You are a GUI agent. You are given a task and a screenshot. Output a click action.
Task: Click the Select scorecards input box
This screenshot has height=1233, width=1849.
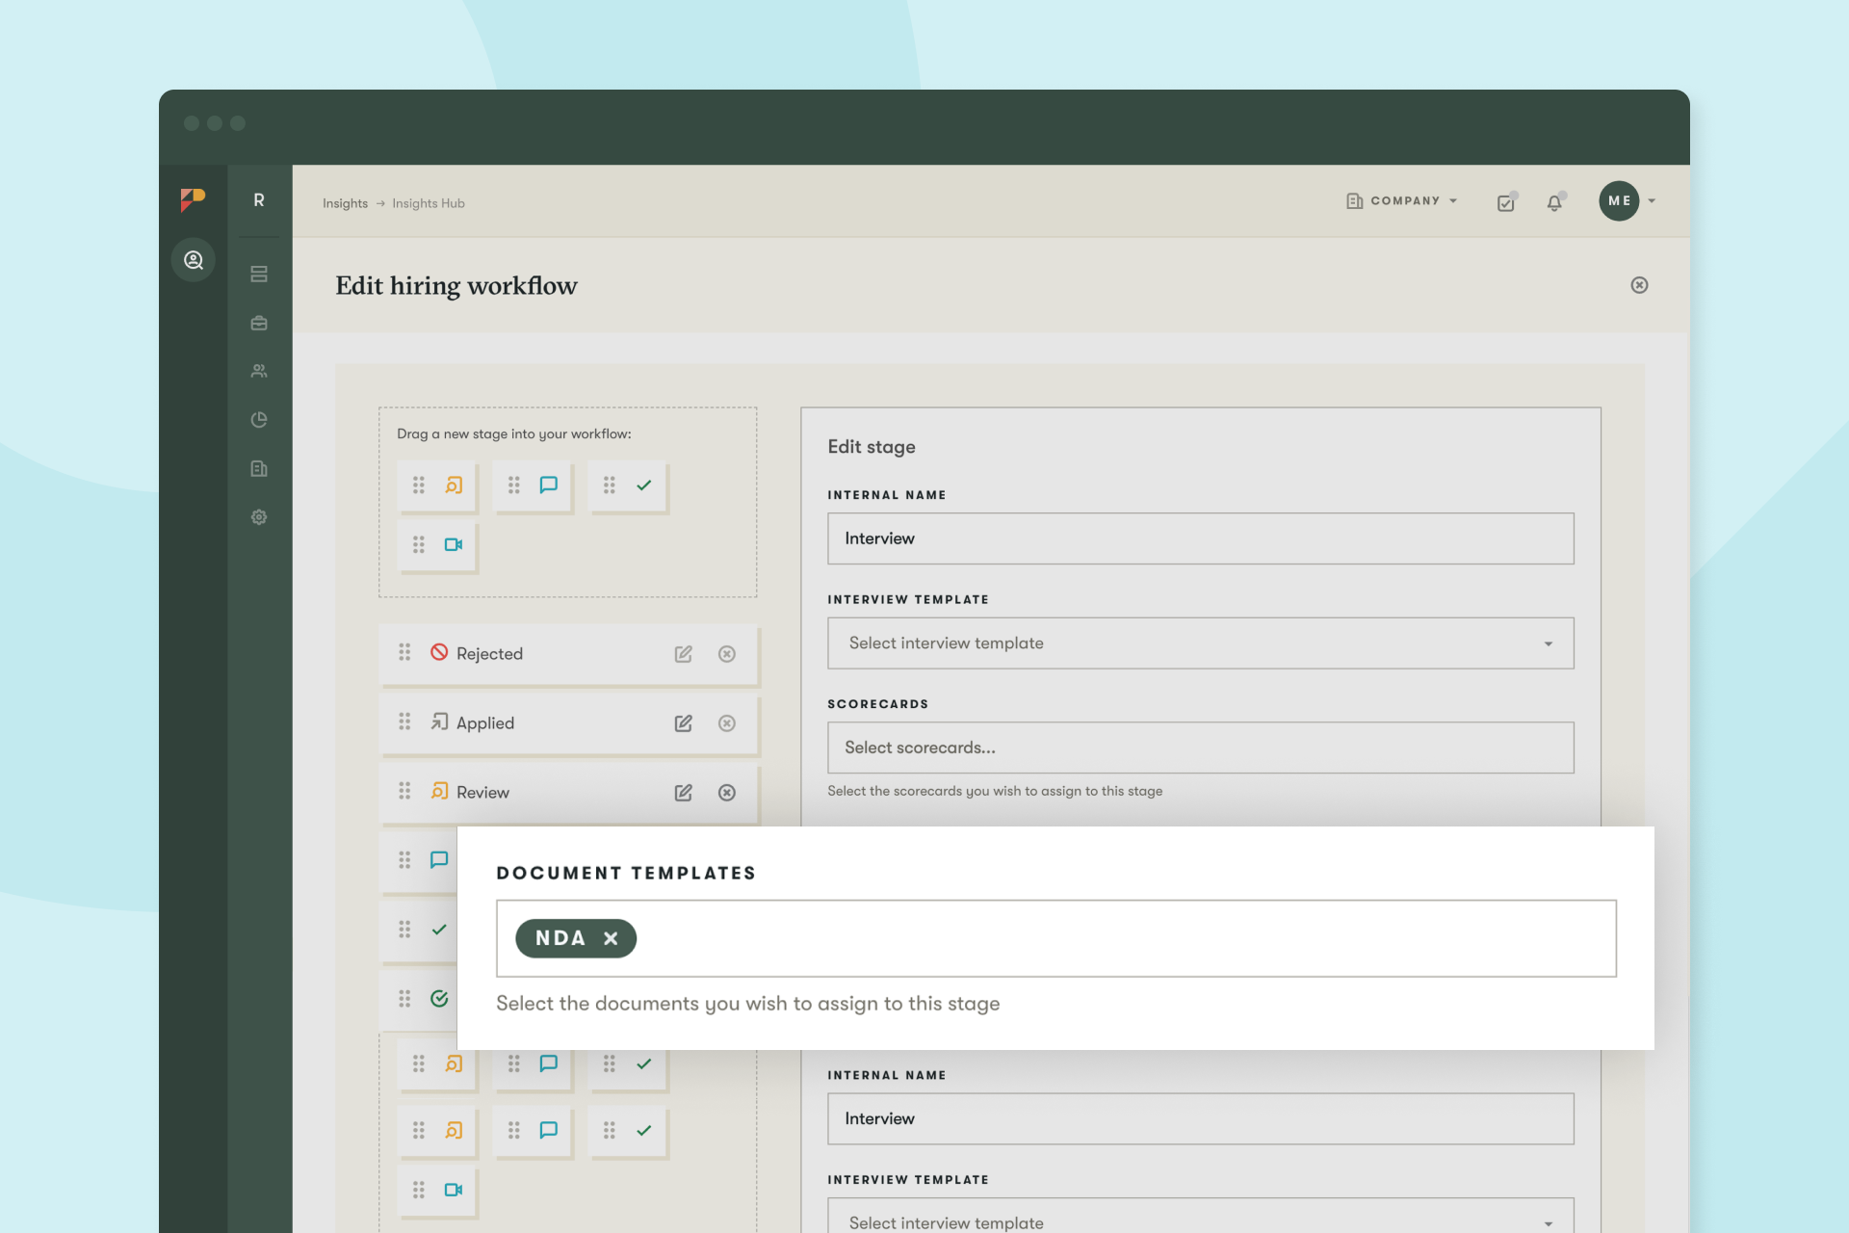1200,748
